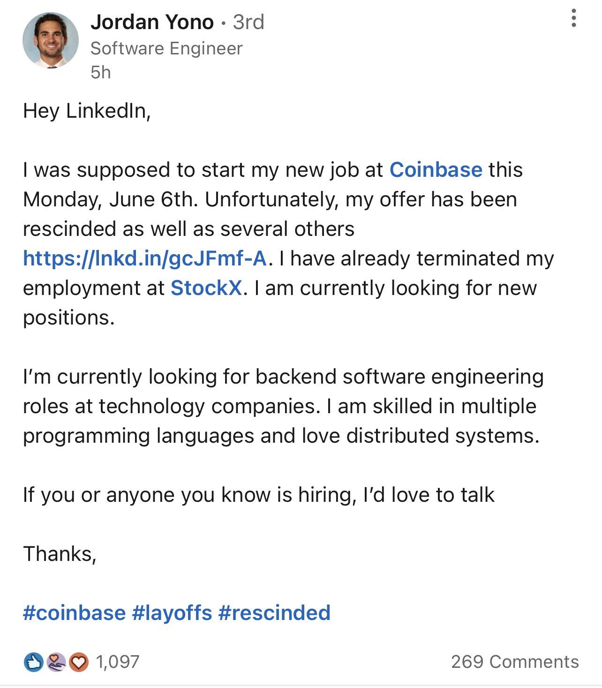Viewport: 602px width, 688px height.
Task: Click the purple Support reaction icon
Action: pyautogui.click(x=56, y=662)
